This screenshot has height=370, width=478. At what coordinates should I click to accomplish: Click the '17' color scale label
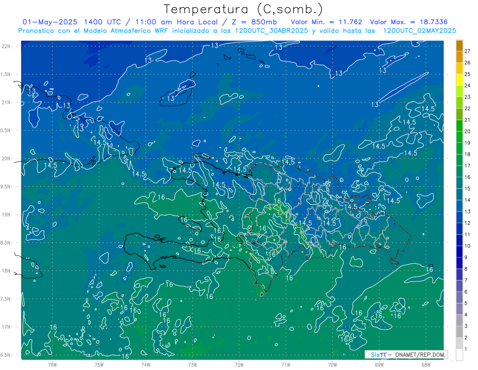coord(467,166)
